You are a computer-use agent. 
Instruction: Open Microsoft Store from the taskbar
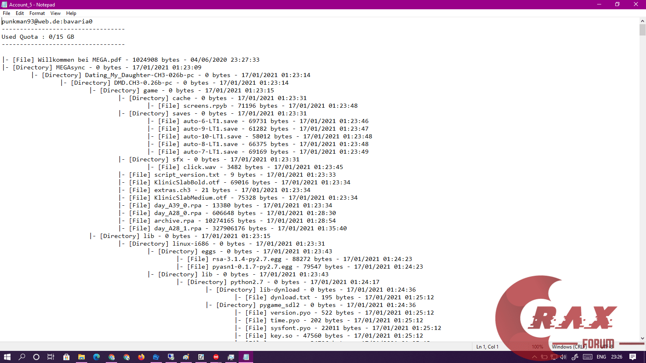point(66,357)
